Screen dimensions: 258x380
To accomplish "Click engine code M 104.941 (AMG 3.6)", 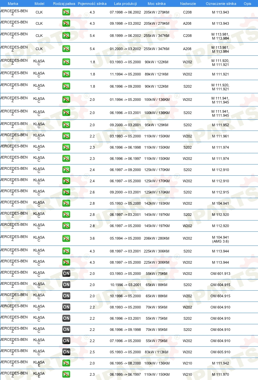I will (220, 239).
